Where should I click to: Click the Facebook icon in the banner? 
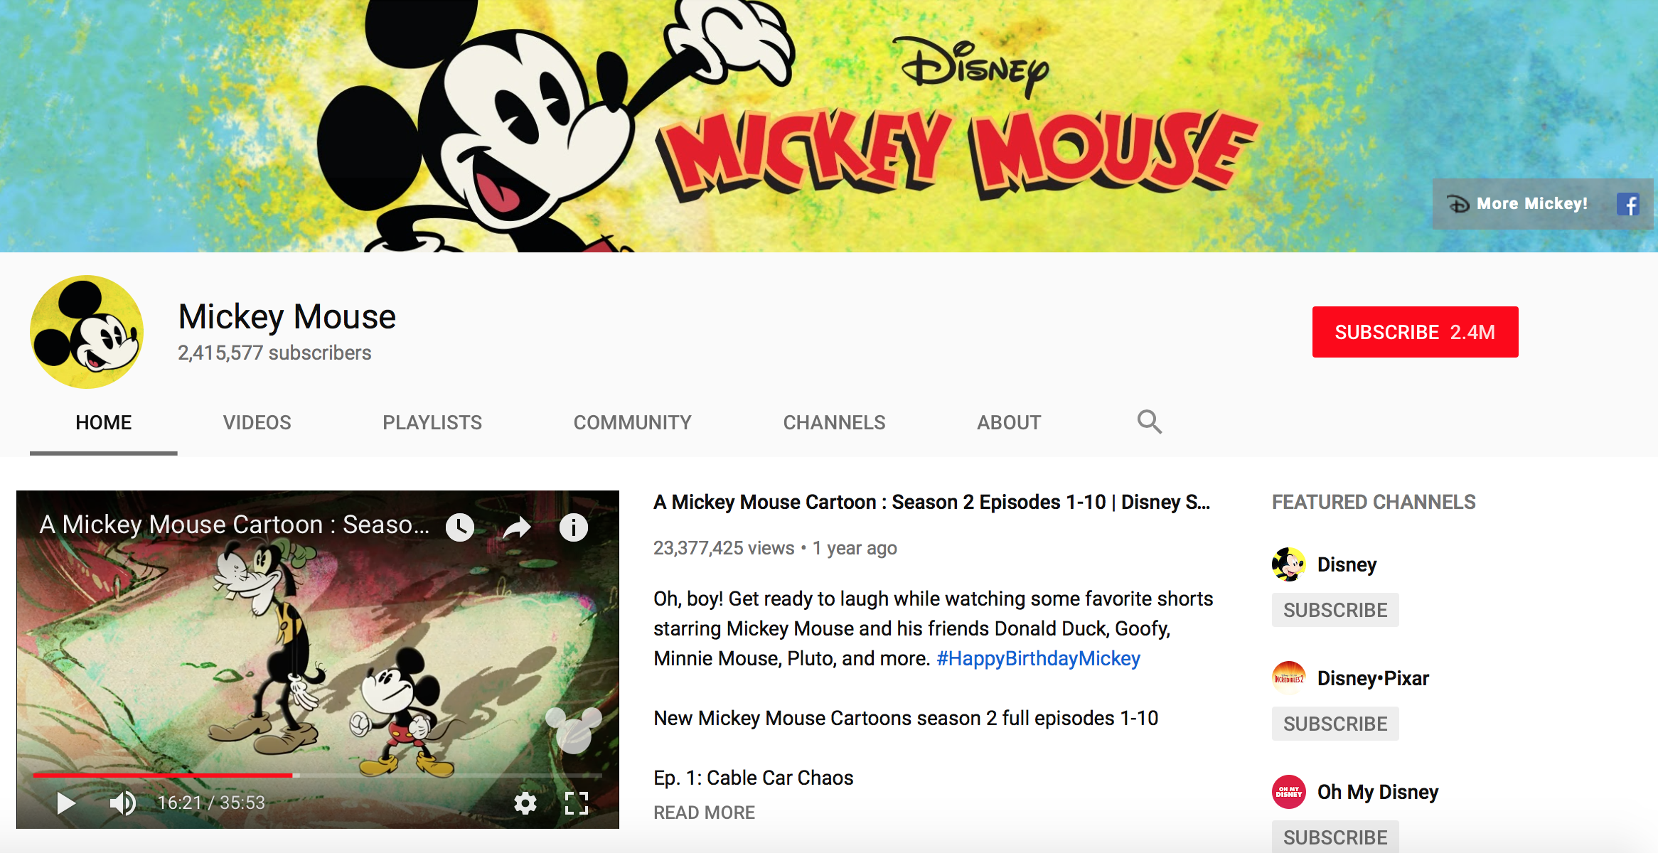click(x=1627, y=204)
